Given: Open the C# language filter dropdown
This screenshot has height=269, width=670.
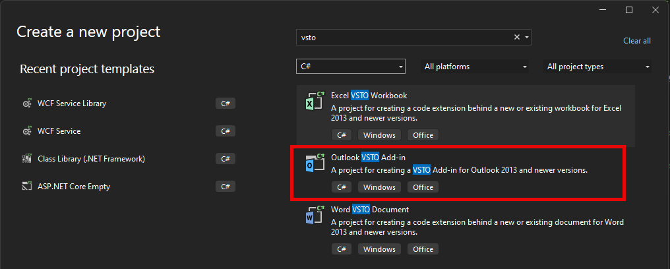Looking at the screenshot, I should [x=350, y=67].
